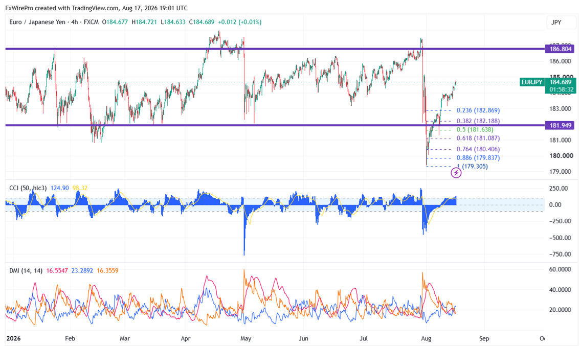Select the 1 (179.305) Fibonacci label
This screenshot has width=580, height=346.
(x=473, y=166)
